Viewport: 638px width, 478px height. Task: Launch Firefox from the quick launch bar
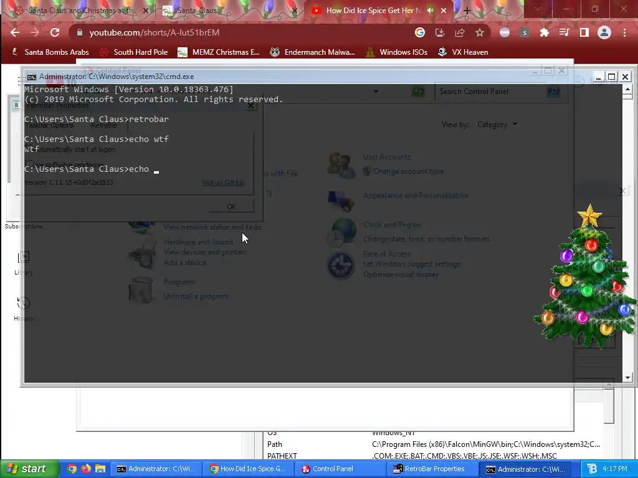click(x=86, y=469)
